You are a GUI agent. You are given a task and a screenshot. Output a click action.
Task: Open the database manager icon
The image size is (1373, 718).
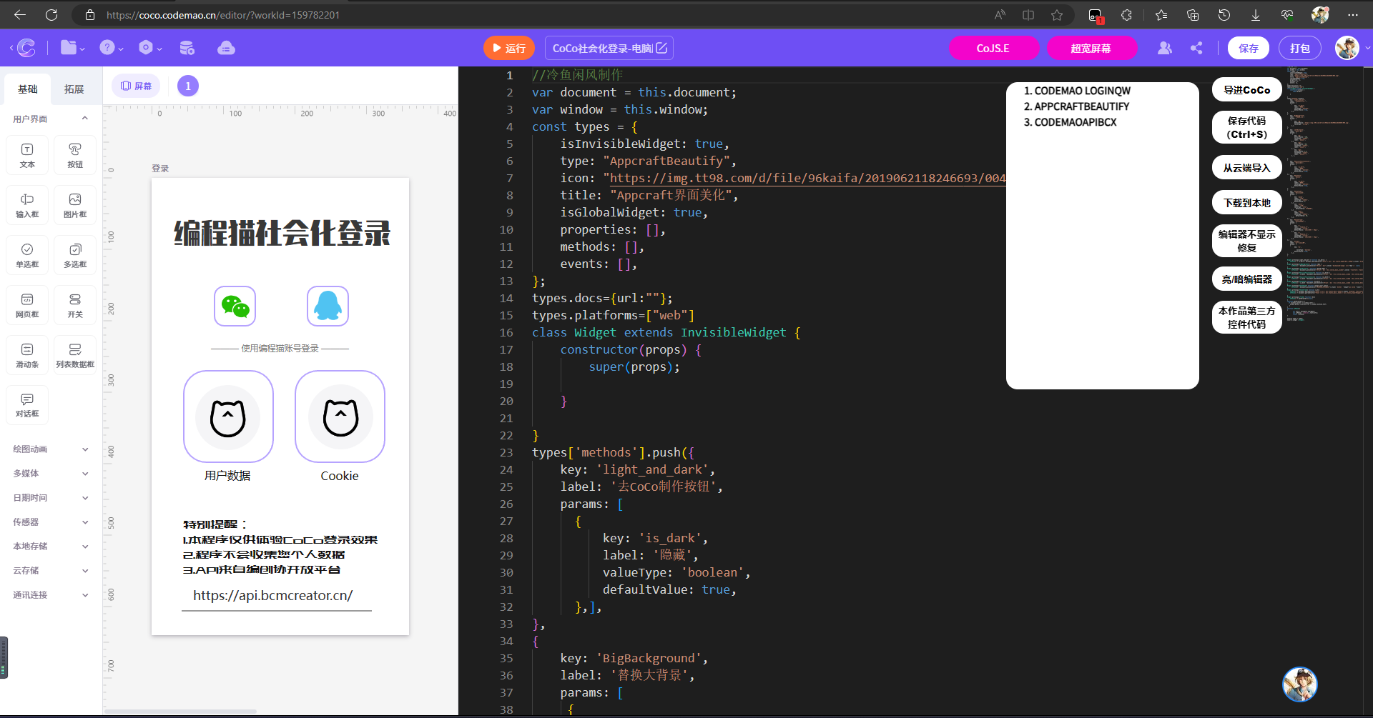pyautogui.click(x=187, y=48)
